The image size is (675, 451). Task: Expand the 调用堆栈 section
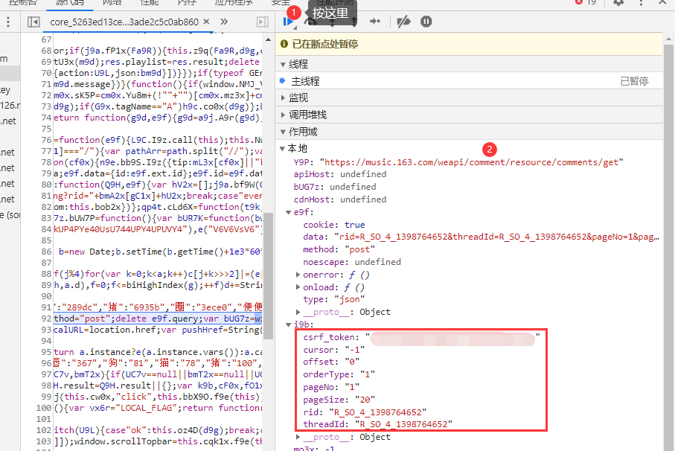(307, 115)
